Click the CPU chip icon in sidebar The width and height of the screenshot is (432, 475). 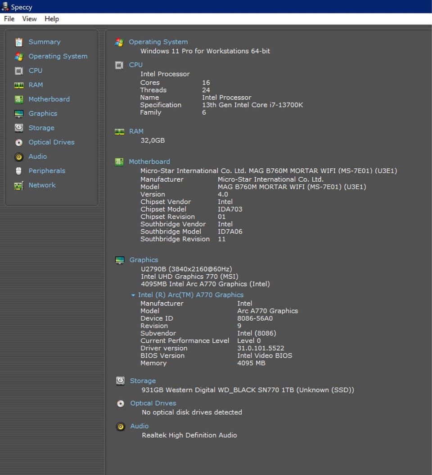[x=18, y=71]
